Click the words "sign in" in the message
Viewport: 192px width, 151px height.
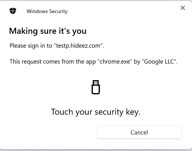pos(34,46)
